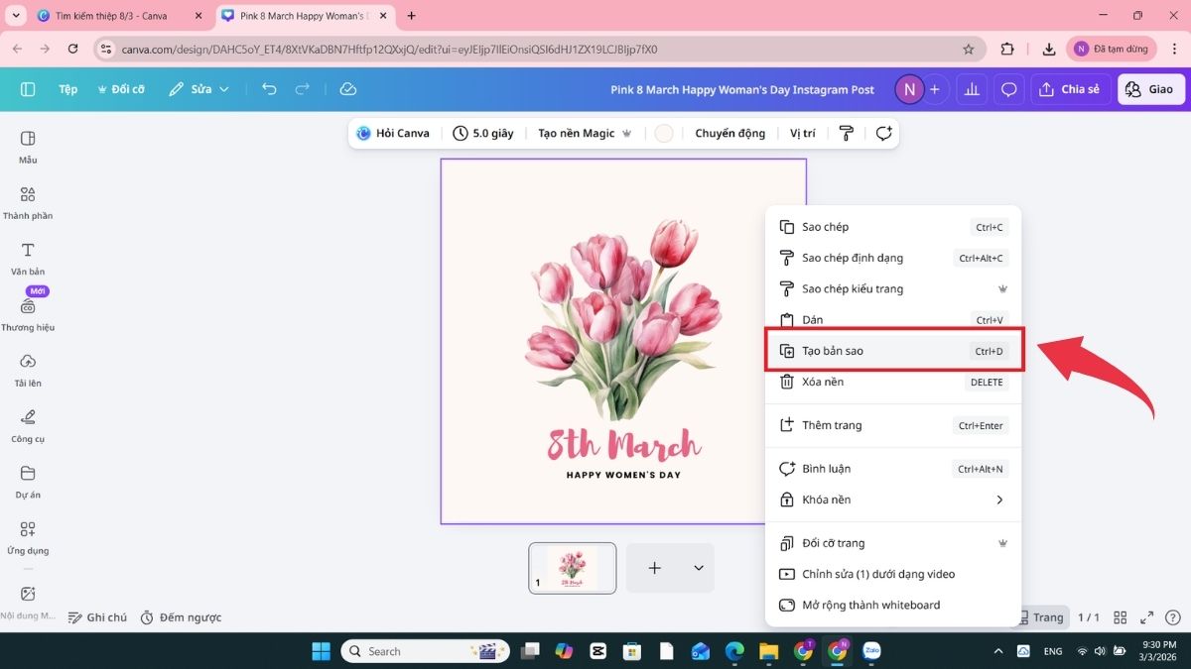
Task: Select the Văn bản text tool
Action: [x=28, y=258]
